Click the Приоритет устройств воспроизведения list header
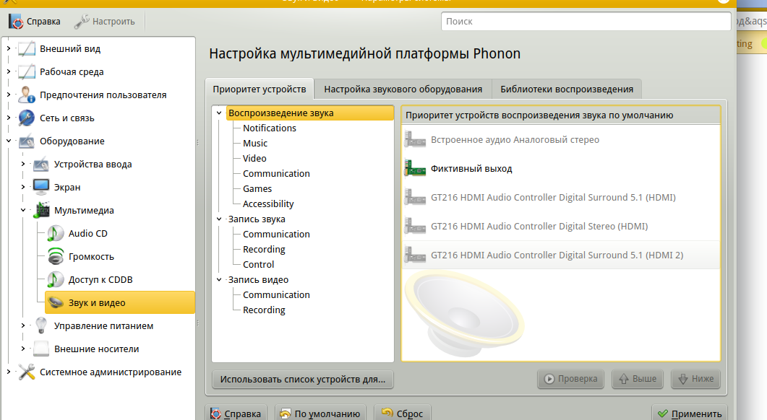Viewport: 767px width, 420px height. pos(561,115)
